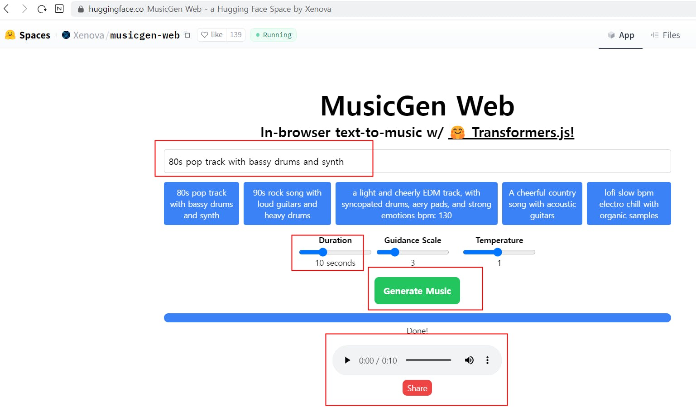Go forward with the browser forward arrow
696x407 pixels.
(24, 9)
